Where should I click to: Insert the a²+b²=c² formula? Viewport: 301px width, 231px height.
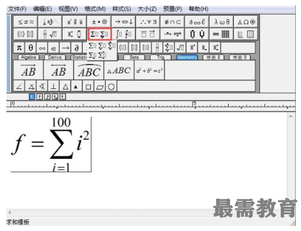pos(149,70)
